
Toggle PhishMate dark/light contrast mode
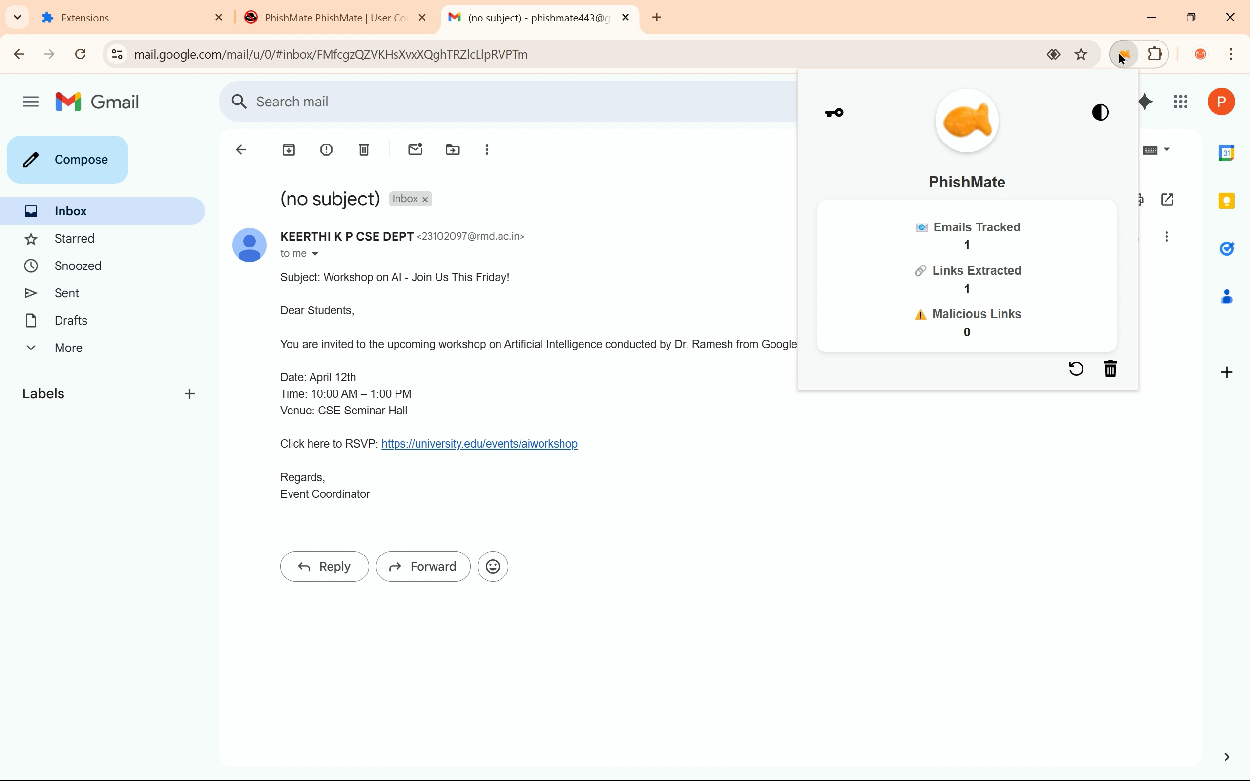point(1100,113)
